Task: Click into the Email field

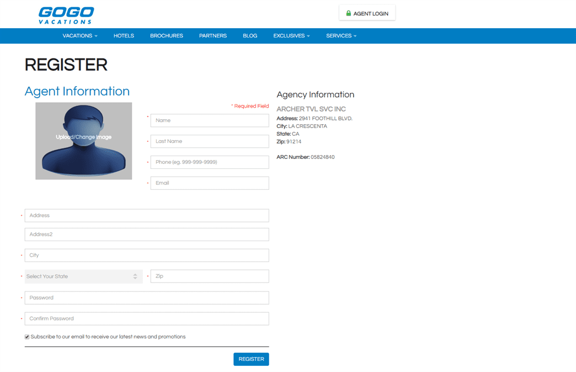Action: pos(210,183)
